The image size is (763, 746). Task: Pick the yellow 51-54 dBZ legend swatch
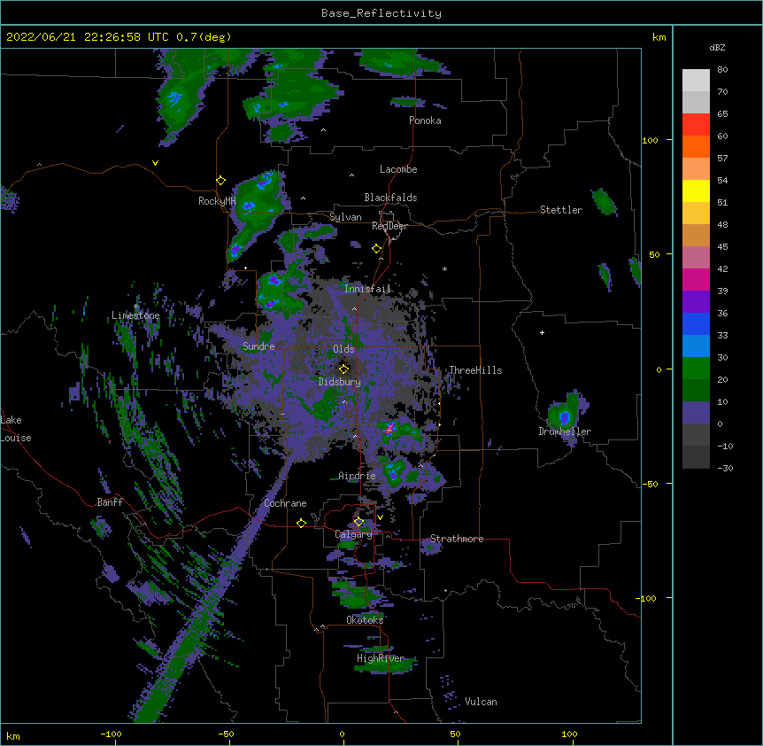(696, 190)
